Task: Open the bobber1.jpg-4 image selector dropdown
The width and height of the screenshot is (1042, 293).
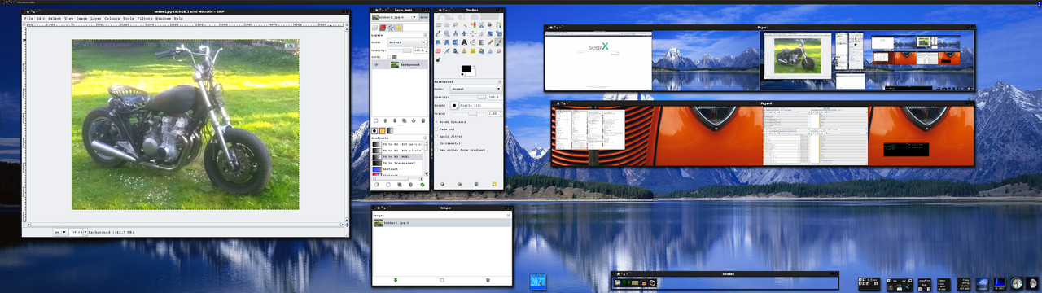Action: tap(394, 17)
